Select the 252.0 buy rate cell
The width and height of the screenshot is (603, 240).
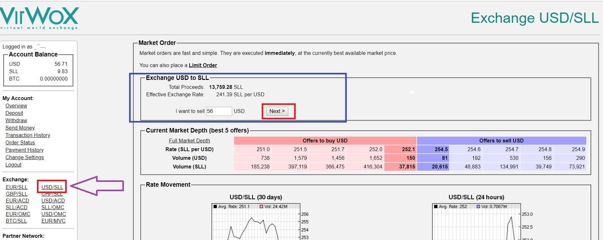click(x=365, y=149)
